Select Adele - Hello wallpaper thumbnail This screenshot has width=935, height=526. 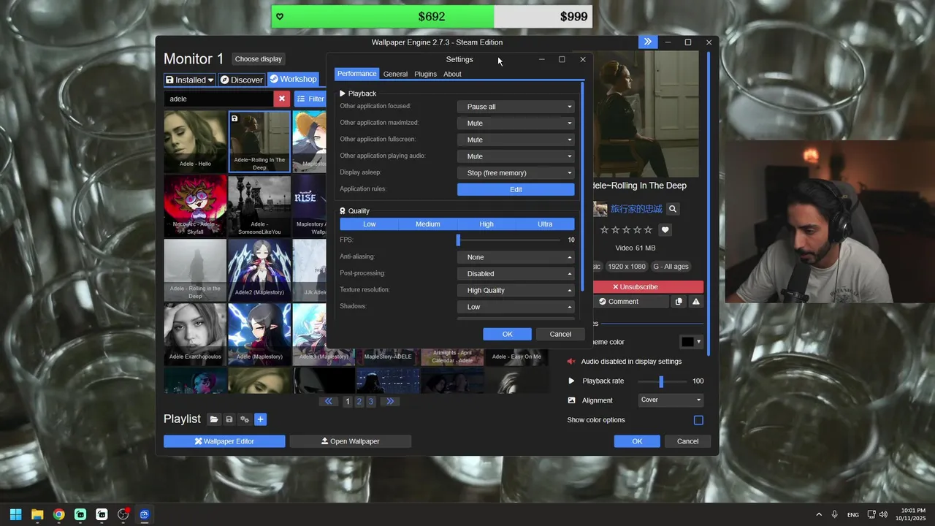click(195, 141)
